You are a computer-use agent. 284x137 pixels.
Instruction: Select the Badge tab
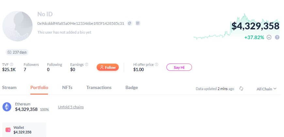[x=132, y=88]
